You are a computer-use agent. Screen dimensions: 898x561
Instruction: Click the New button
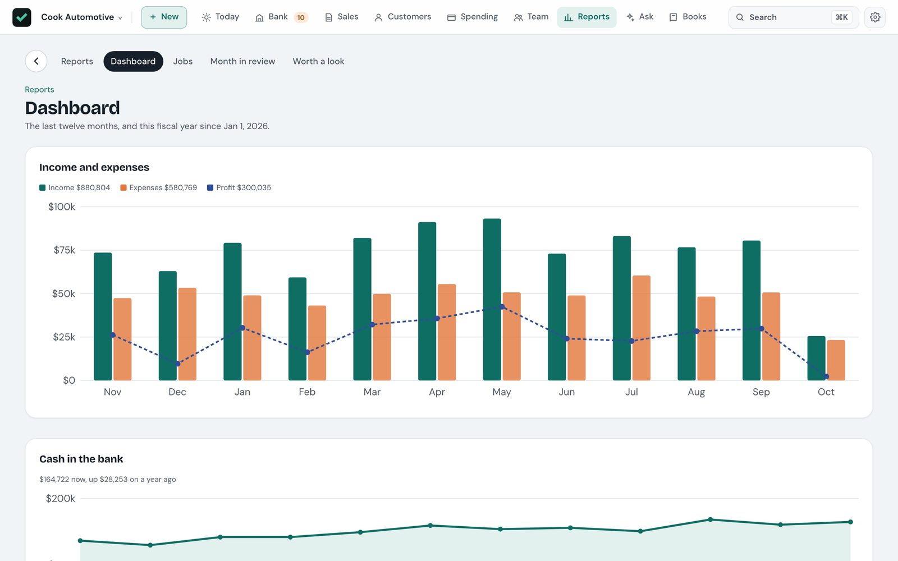pyautogui.click(x=164, y=17)
